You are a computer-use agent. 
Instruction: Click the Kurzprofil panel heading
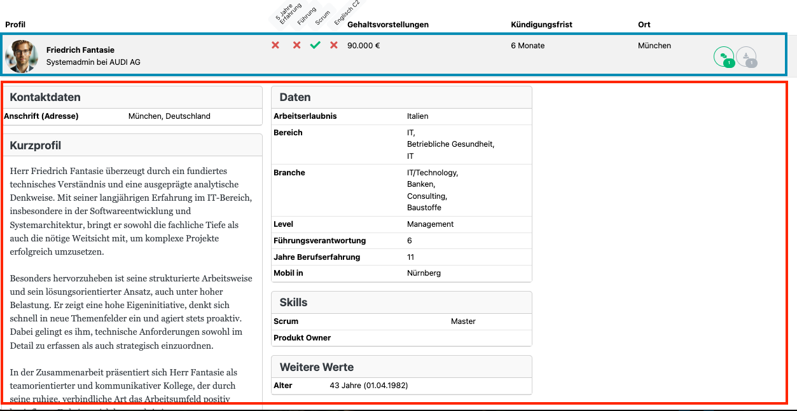tap(36, 145)
